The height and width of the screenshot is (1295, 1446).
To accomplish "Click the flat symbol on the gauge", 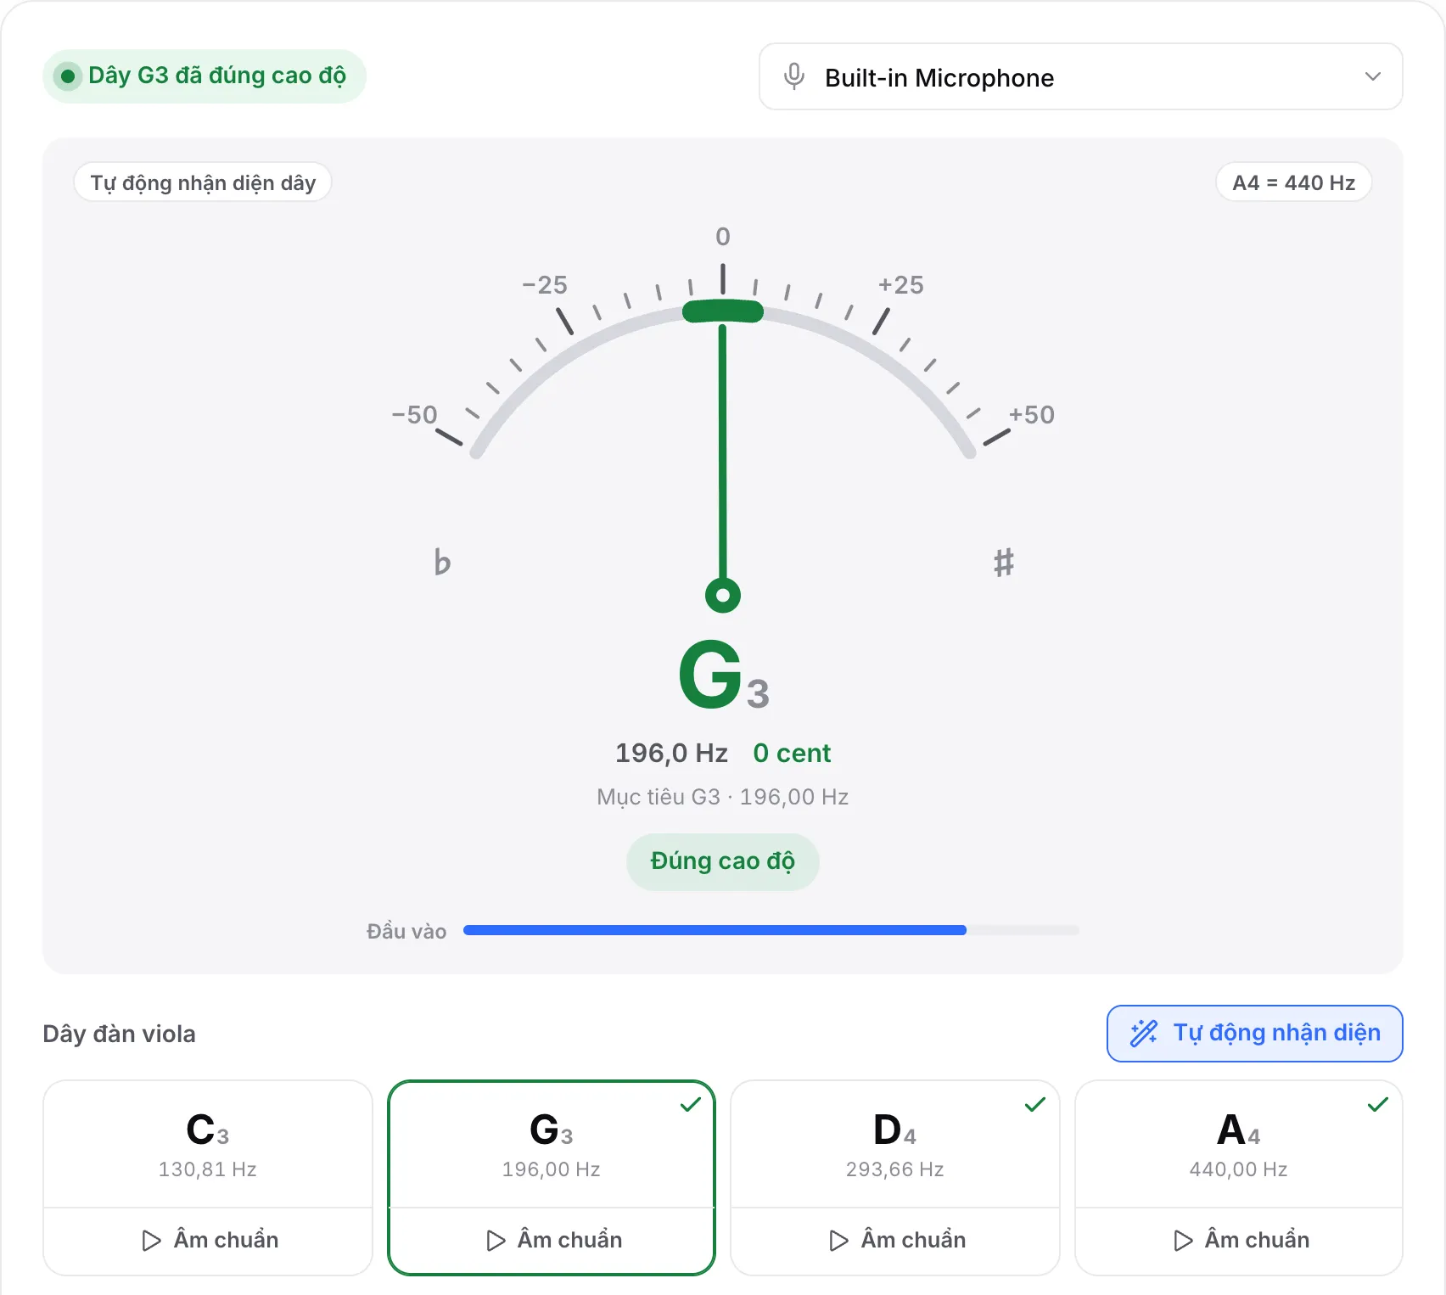I will (442, 561).
